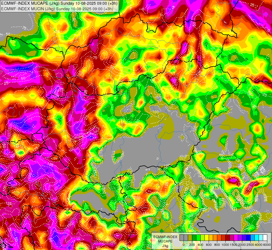Click the cyan legend swatch
The image size is (272, 250).
[257, 237]
